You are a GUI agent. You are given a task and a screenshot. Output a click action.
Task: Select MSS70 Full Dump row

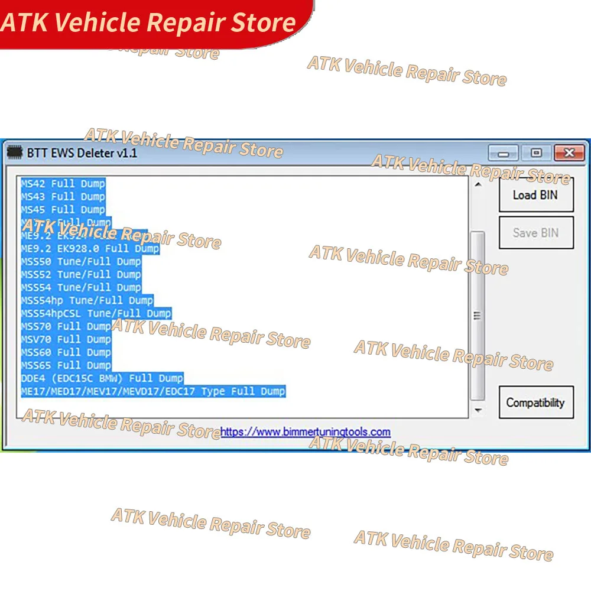click(x=66, y=326)
